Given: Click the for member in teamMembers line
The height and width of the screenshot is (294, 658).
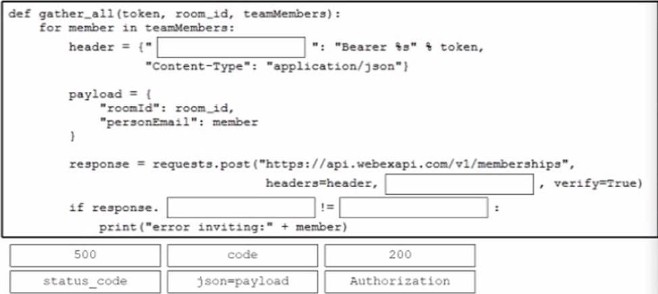Looking at the screenshot, I should pos(137,28).
